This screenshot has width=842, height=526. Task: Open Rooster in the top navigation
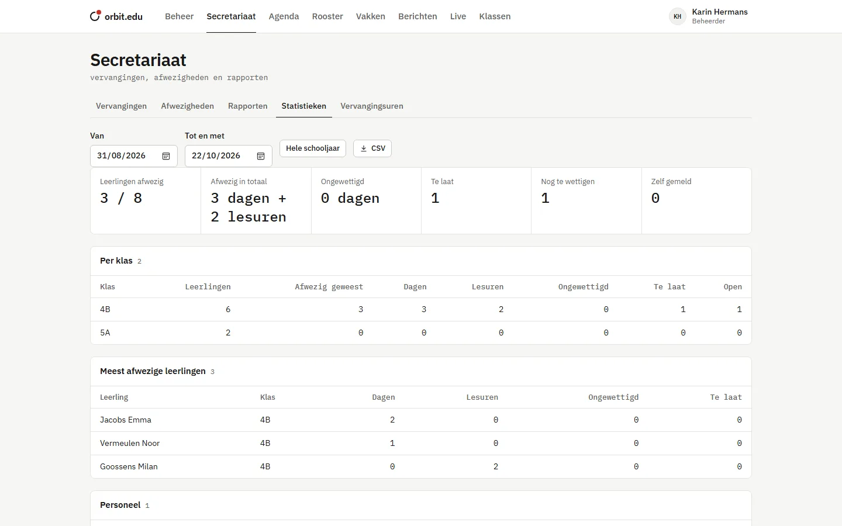(x=327, y=16)
